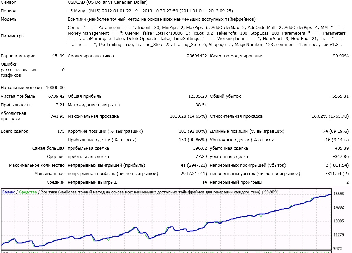The height and width of the screenshot is (253, 352).
Task: Click the largest loss trade value -405.89
Action: click(x=341, y=148)
